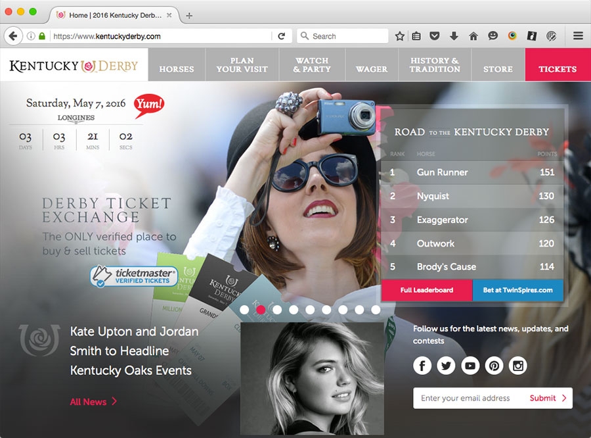Visit the Pinterest social icon
This screenshot has height=438, width=591.
coord(494,366)
